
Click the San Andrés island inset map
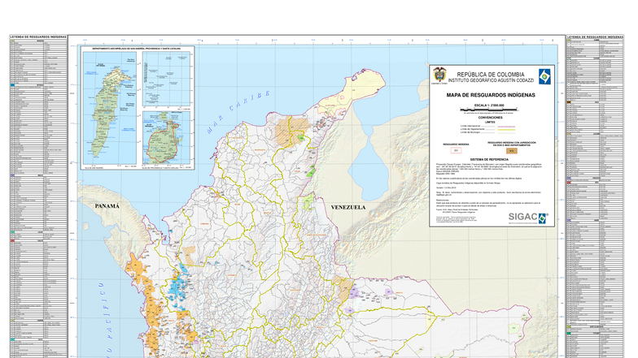pos(110,107)
